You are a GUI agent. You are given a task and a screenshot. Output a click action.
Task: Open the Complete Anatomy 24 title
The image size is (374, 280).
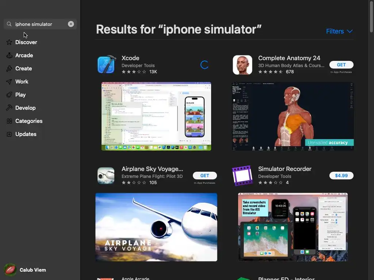tap(289, 58)
